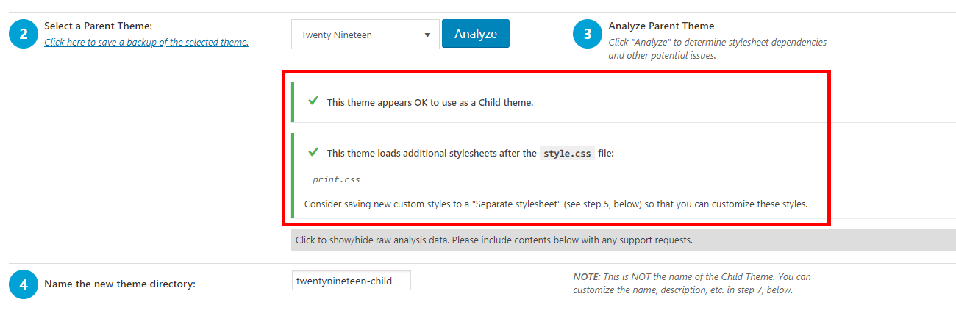Viewport: 956px width, 316px height.
Task: Click the "Analyze Parent Theme" heading
Action: click(x=661, y=26)
